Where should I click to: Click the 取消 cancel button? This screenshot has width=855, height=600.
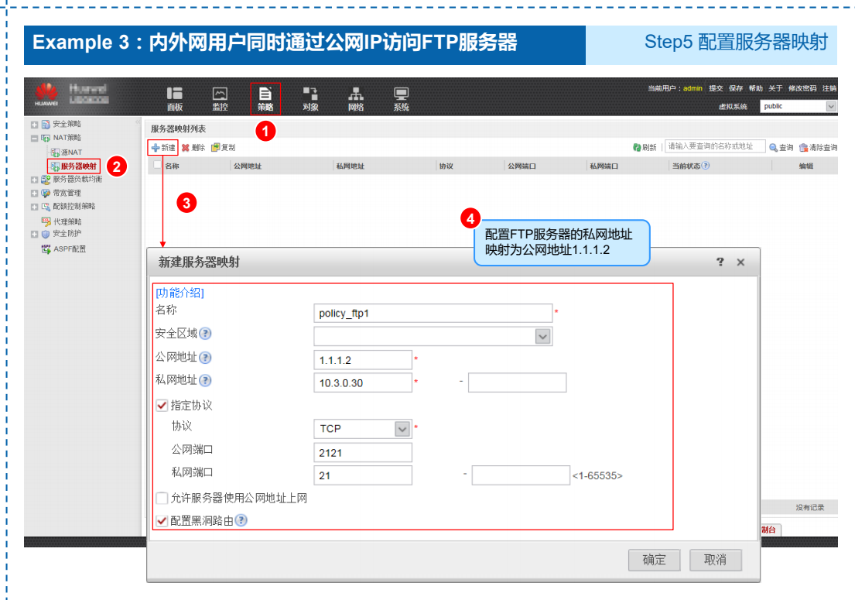(715, 560)
